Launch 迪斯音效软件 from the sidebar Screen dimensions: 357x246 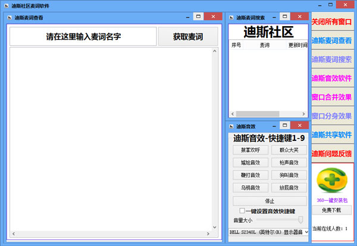(332, 78)
